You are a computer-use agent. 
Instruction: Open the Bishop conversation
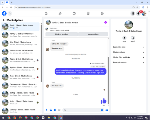(20, 94)
